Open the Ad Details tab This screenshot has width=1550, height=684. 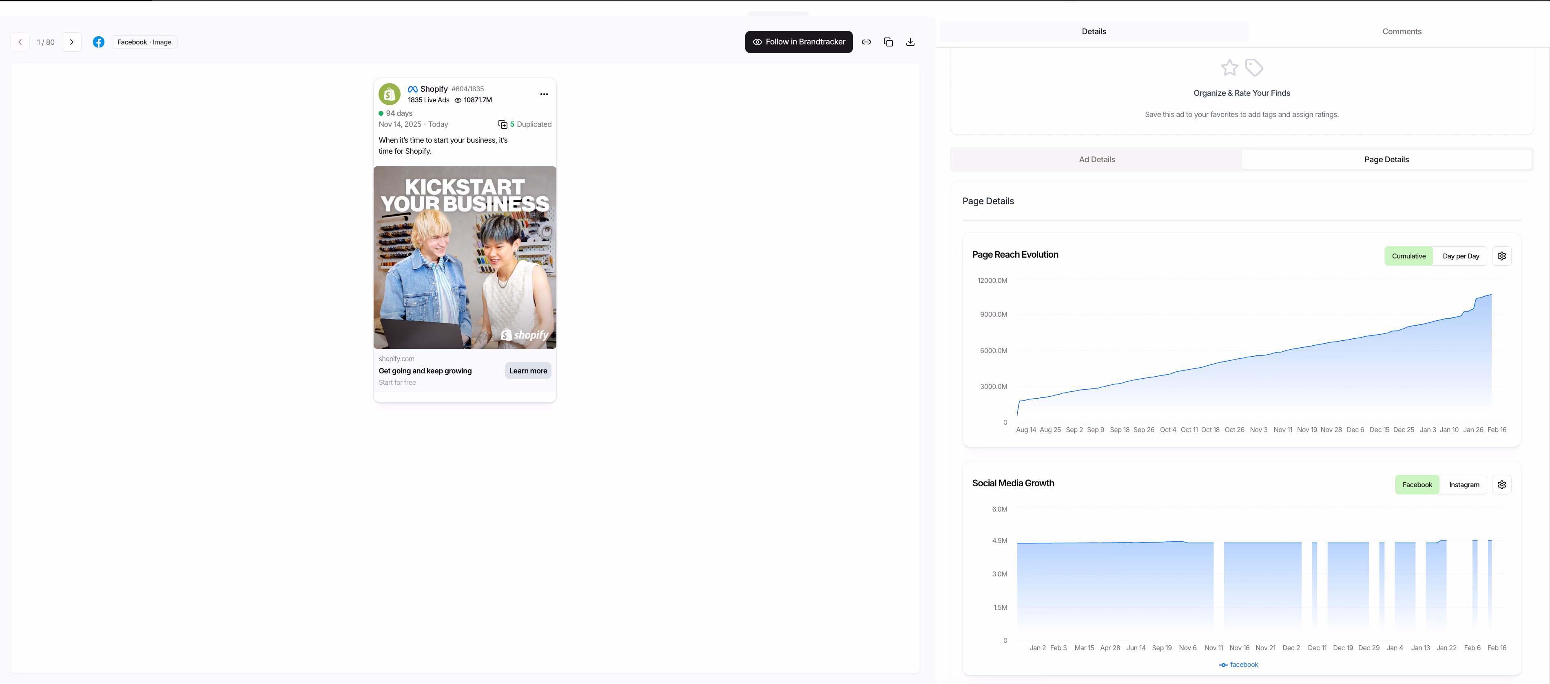click(1096, 159)
